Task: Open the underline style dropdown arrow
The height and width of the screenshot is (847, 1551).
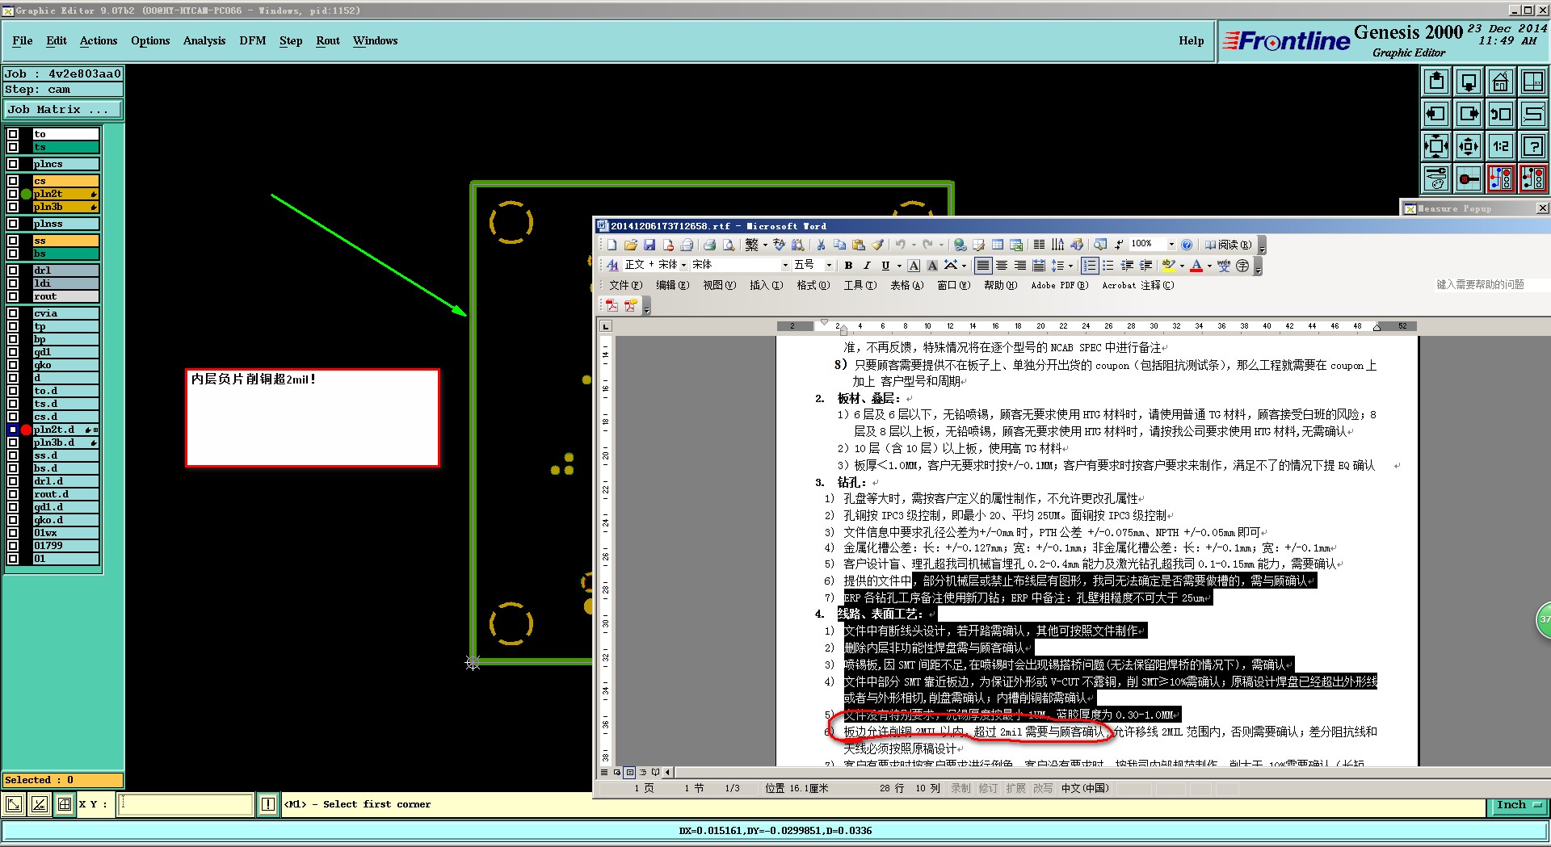Action: click(x=898, y=266)
